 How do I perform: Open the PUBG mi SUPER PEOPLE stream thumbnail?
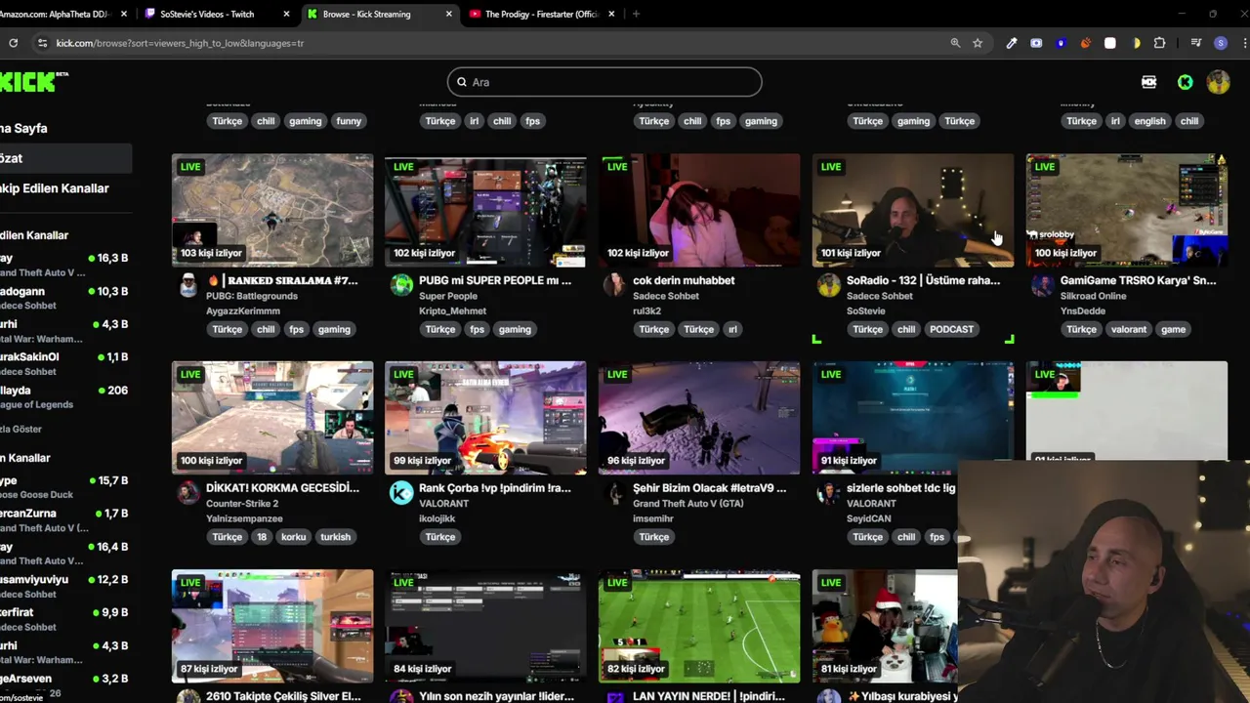coord(485,210)
